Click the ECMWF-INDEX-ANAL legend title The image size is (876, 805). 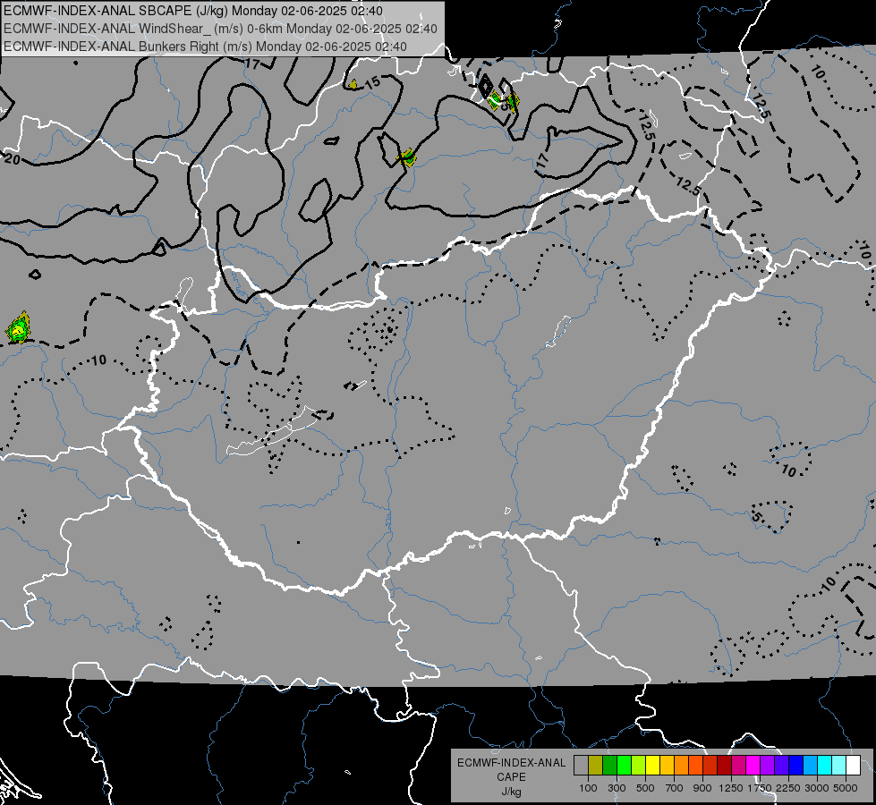(x=511, y=763)
